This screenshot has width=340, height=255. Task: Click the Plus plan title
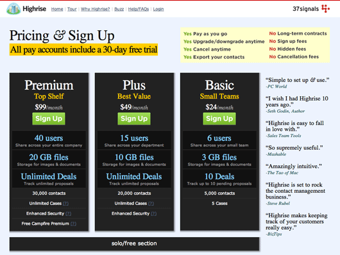(x=134, y=85)
